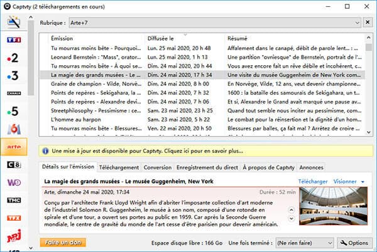Sort by the Résumé column header
Screen dimensions: 377x252
pyautogui.click(x=295, y=38)
